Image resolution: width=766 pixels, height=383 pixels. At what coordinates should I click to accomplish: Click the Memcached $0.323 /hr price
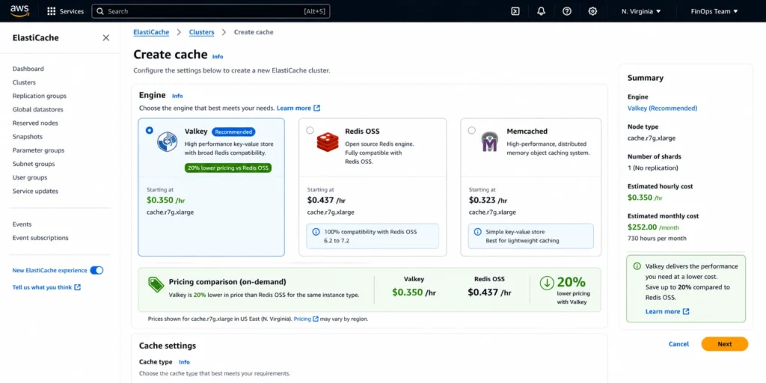[488, 200]
